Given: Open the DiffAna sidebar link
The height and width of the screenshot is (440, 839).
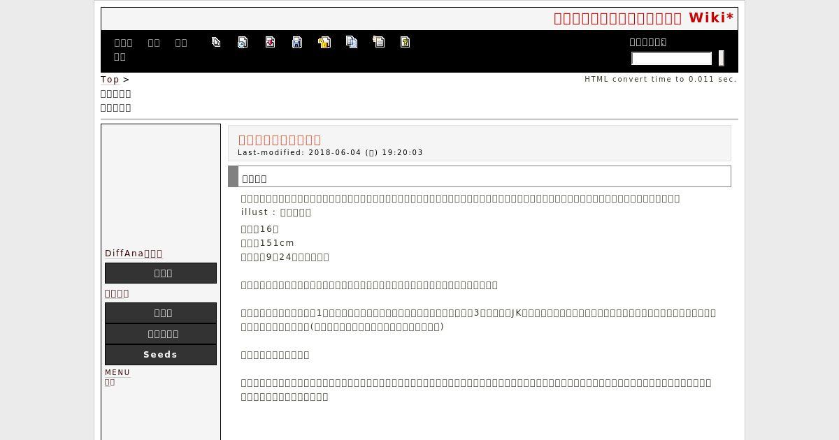Looking at the screenshot, I should click(134, 254).
